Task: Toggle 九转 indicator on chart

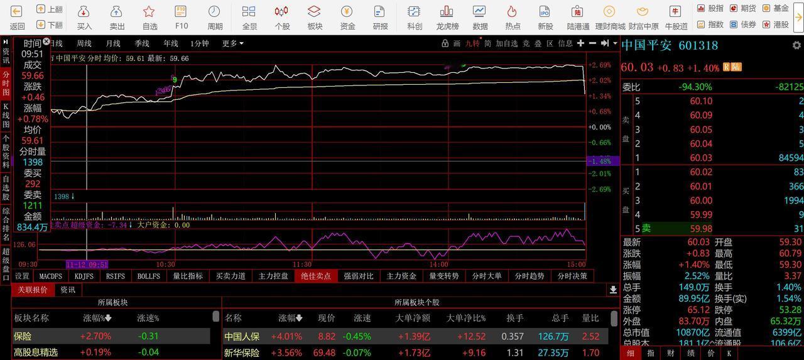Action: [x=472, y=43]
